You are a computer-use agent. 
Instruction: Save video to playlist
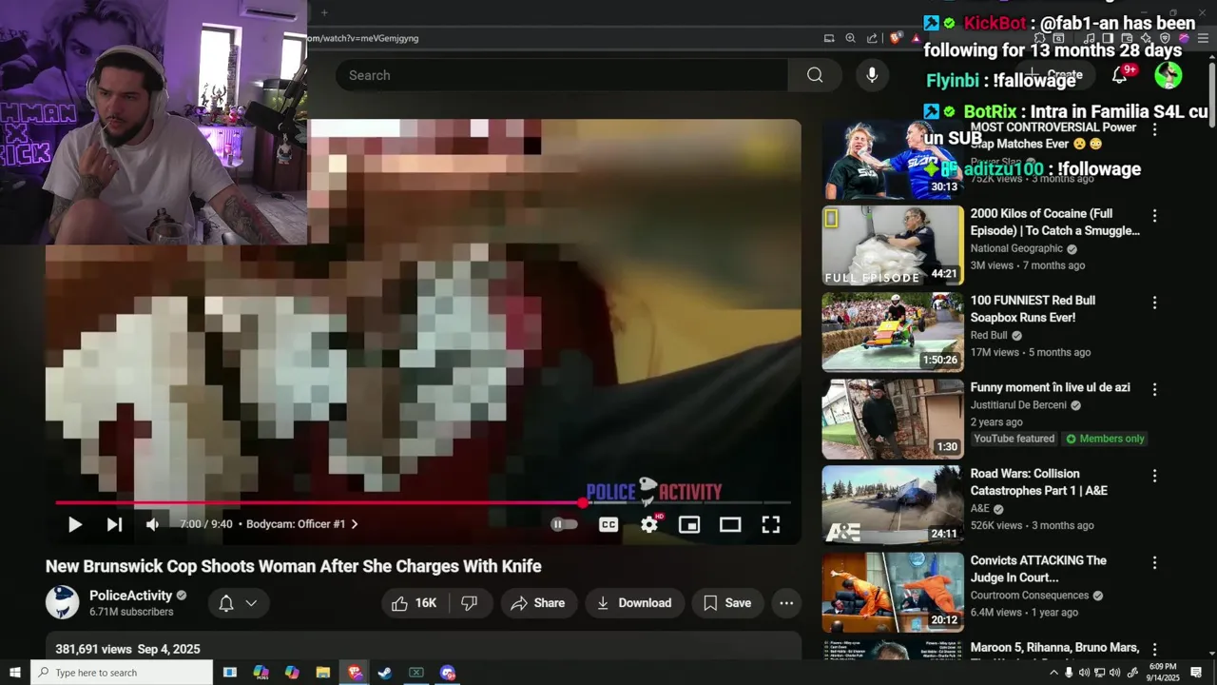(728, 603)
